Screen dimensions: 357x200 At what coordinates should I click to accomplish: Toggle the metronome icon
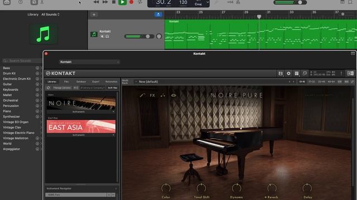(x=238, y=2)
